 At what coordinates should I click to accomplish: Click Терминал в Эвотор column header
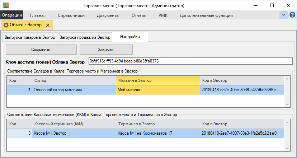(158, 124)
